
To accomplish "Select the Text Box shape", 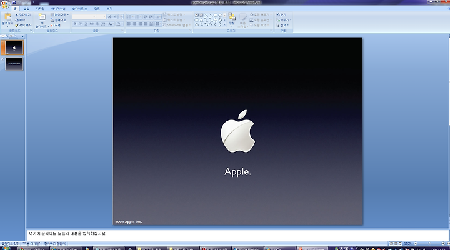I will coord(197,15).
